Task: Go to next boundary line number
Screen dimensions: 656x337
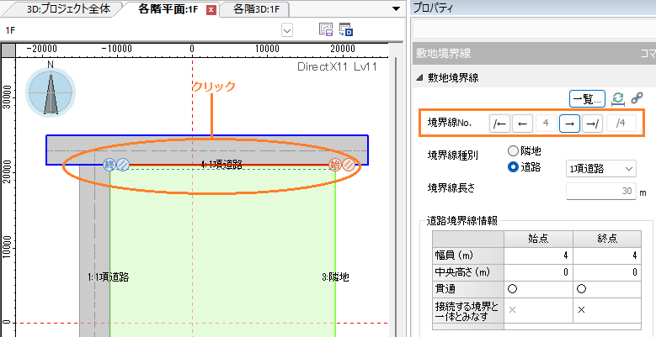Action: point(568,124)
